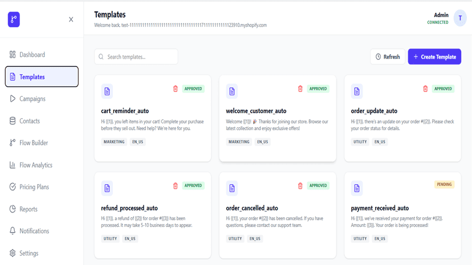Focus the Search templates field
Viewport: 472px width, 265px height.
click(x=136, y=57)
